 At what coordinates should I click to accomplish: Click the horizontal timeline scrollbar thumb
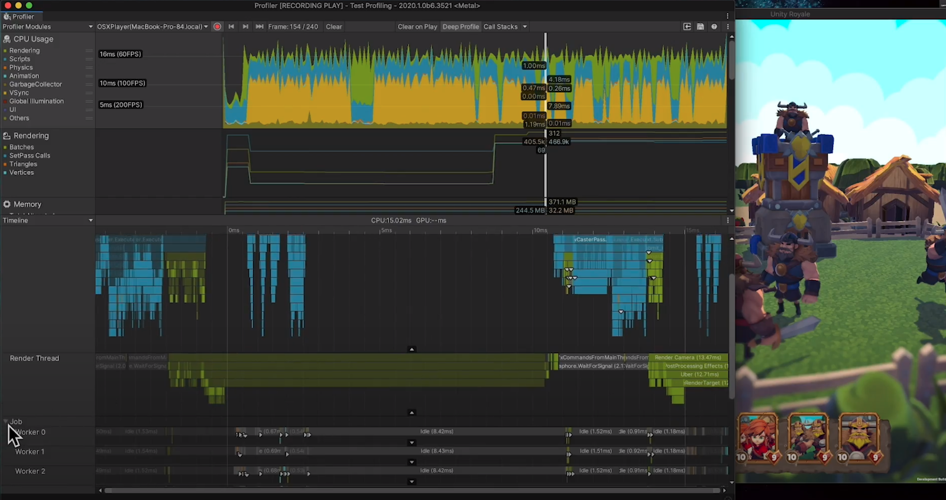point(412,491)
